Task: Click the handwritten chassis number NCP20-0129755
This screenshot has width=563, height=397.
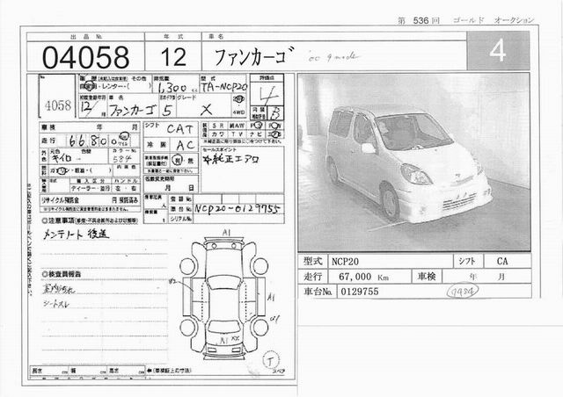Action: coord(237,209)
